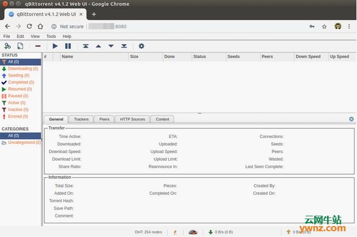Select the Completed (0) status filter
The width and height of the screenshot is (357, 237).
tap(21, 82)
